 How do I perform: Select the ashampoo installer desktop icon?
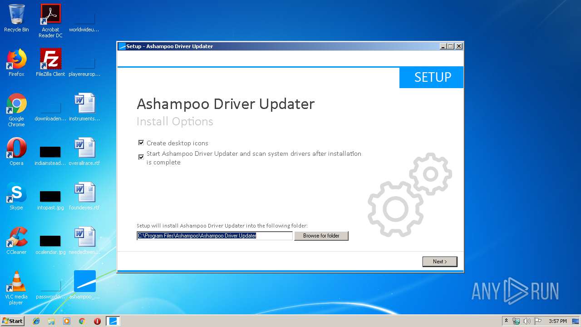(x=84, y=285)
